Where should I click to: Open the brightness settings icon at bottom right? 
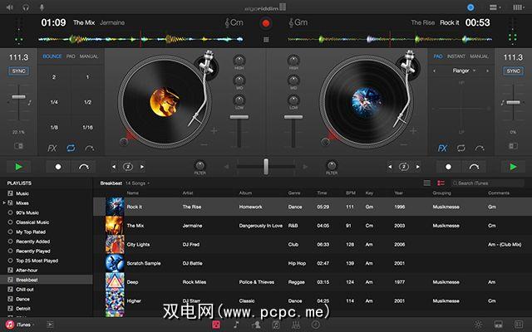[479, 325]
